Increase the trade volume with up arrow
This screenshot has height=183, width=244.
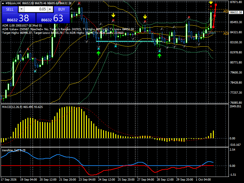(50, 9)
